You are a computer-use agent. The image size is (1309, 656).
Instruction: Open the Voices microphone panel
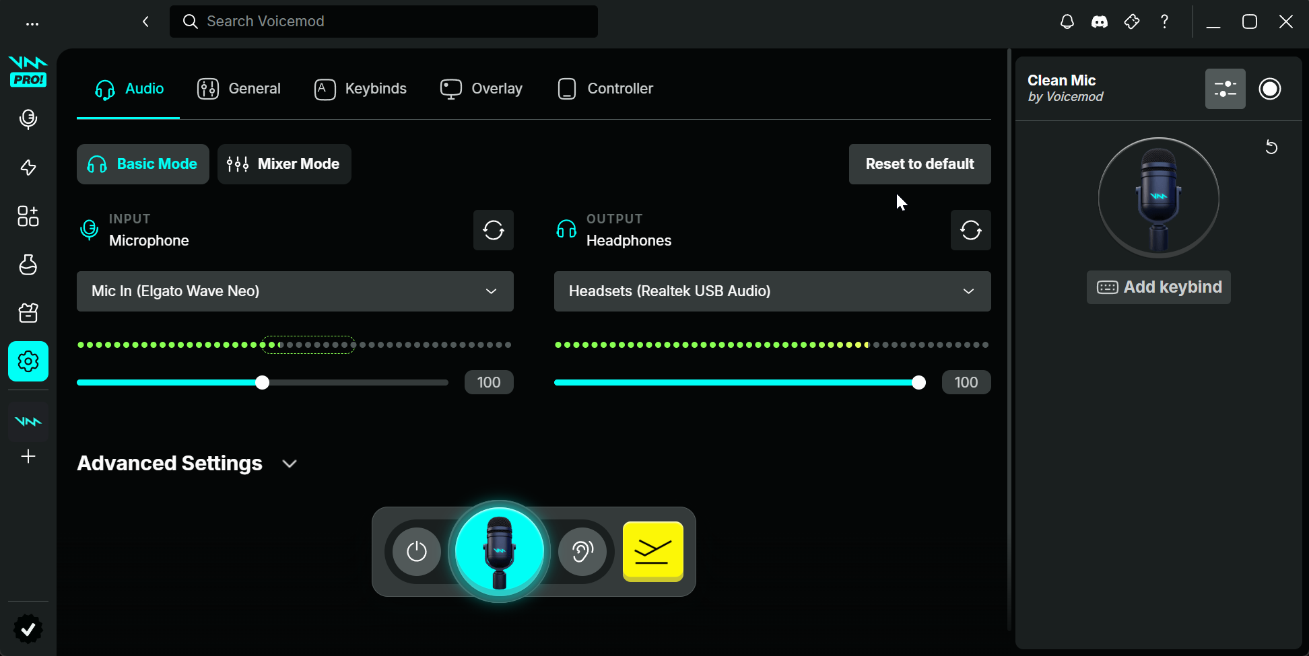pos(28,119)
